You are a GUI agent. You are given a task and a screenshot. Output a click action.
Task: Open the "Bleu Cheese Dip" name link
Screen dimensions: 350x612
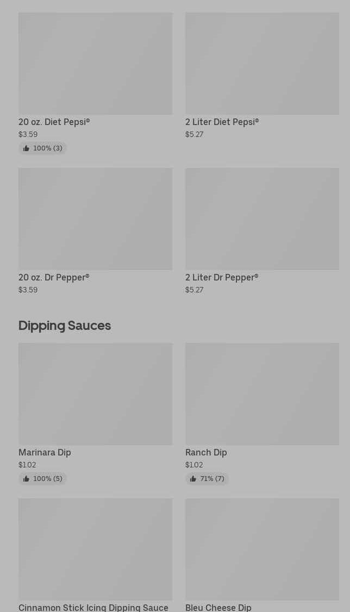218,608
